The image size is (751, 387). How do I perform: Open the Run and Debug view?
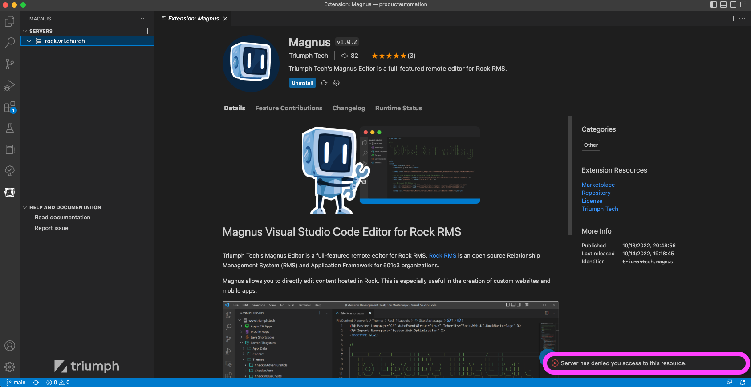[10, 85]
